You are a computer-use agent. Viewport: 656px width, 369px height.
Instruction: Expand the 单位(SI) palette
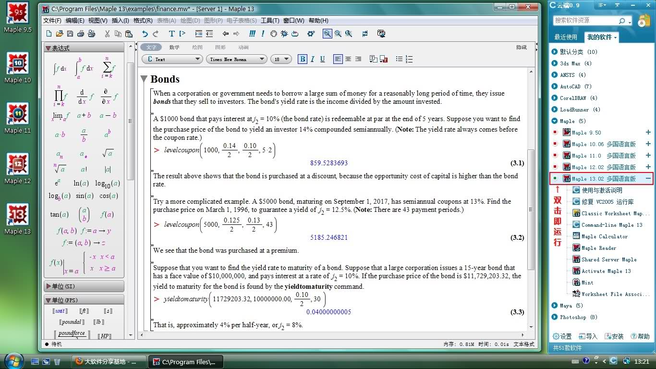48,286
